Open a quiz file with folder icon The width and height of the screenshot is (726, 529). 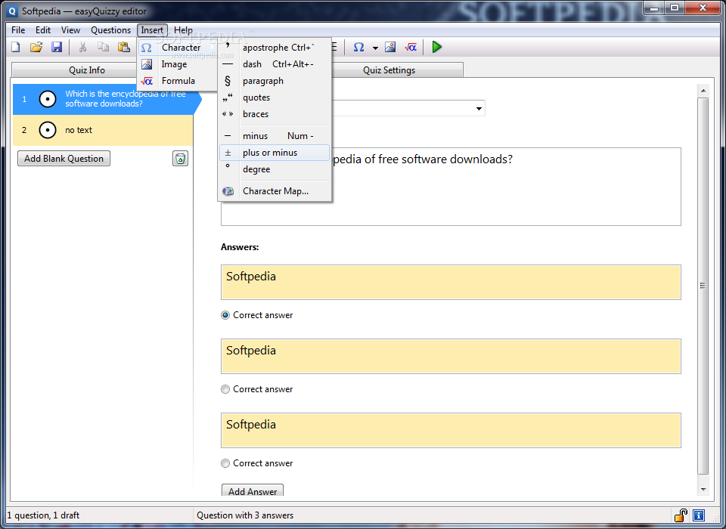[36, 47]
